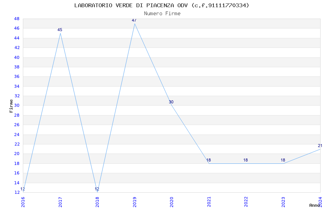Select the data label 47 for 2019
Viewport: 324px width, 209px height.
pos(134,20)
